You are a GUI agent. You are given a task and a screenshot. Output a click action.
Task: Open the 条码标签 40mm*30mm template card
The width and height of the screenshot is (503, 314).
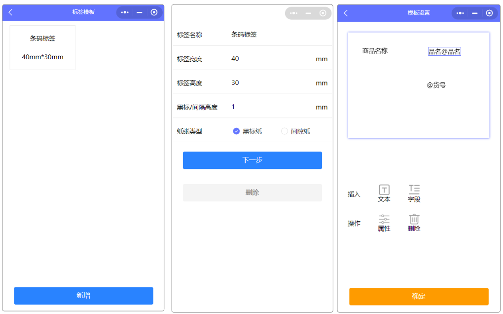click(42, 47)
